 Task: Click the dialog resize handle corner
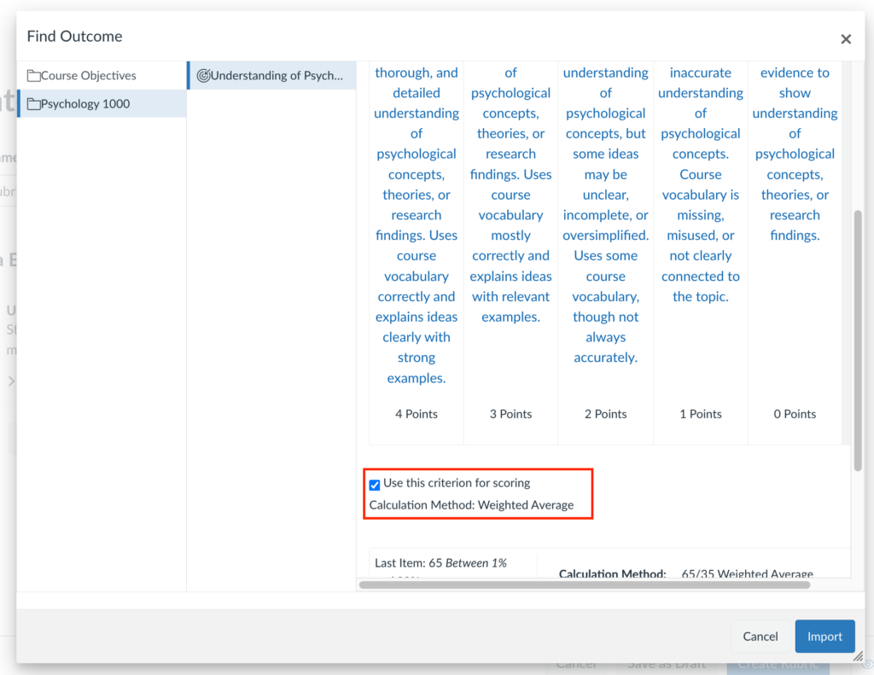tap(858, 656)
